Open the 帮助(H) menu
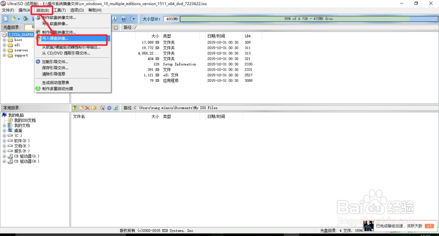Viewport: 439px width, 236px height. coord(95,10)
